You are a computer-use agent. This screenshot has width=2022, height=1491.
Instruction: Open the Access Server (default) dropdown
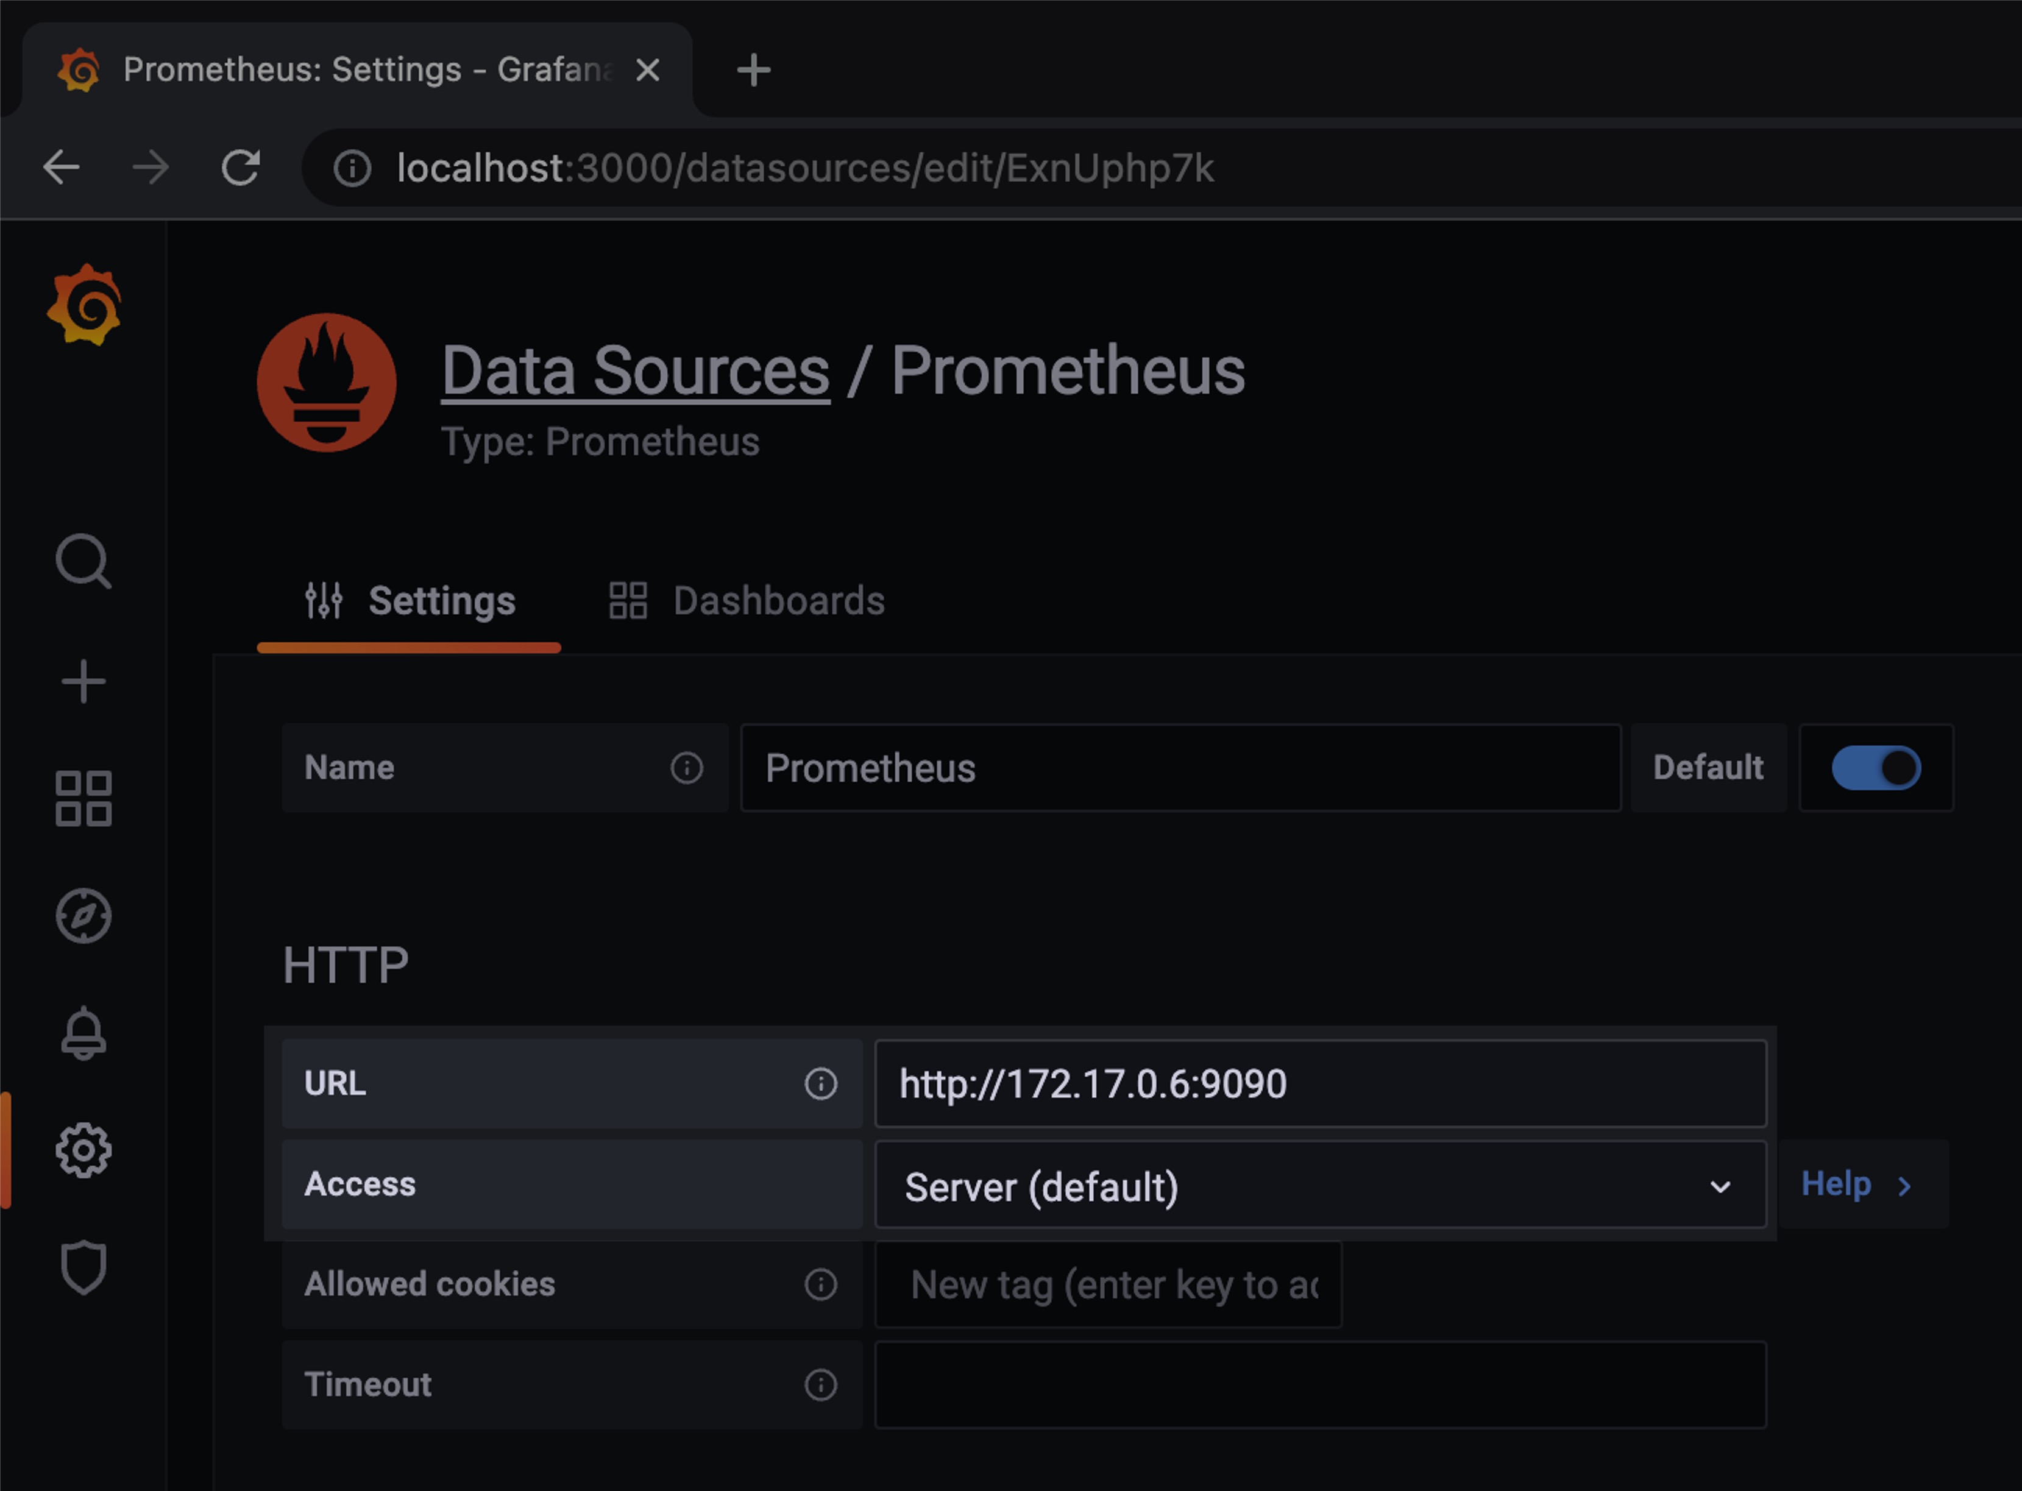point(1320,1186)
